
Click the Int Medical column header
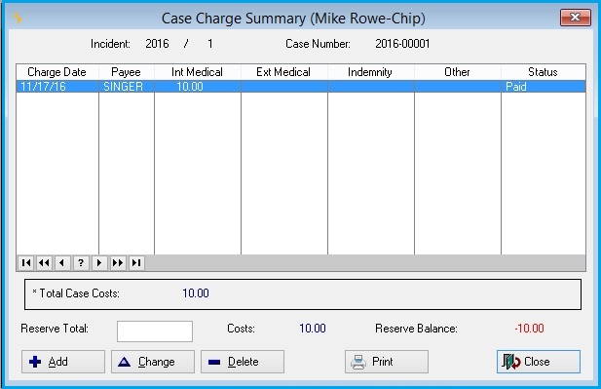tap(197, 72)
